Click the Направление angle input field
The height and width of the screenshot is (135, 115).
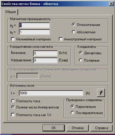coord(45,60)
